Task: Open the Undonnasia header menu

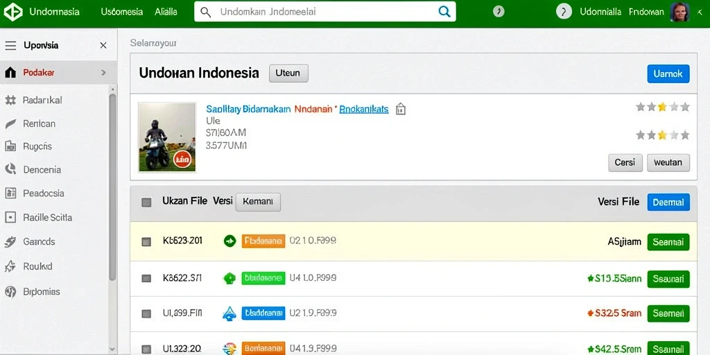Action: [x=54, y=12]
